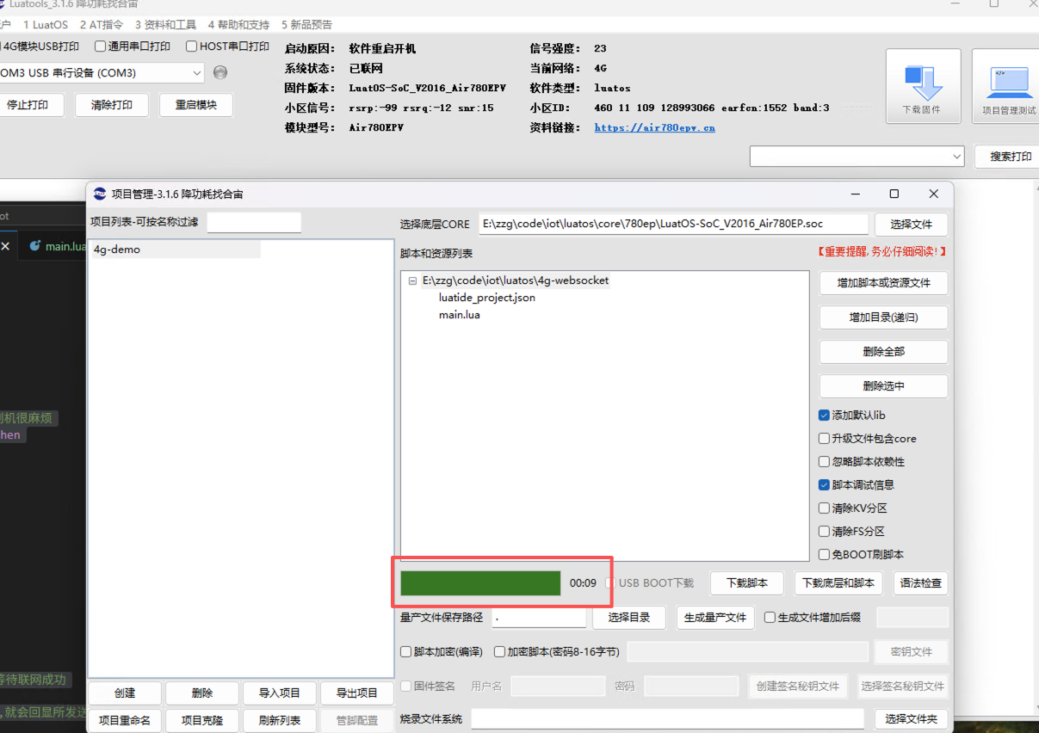
Task: Close the 项目管理 dialog window
Action: click(933, 194)
